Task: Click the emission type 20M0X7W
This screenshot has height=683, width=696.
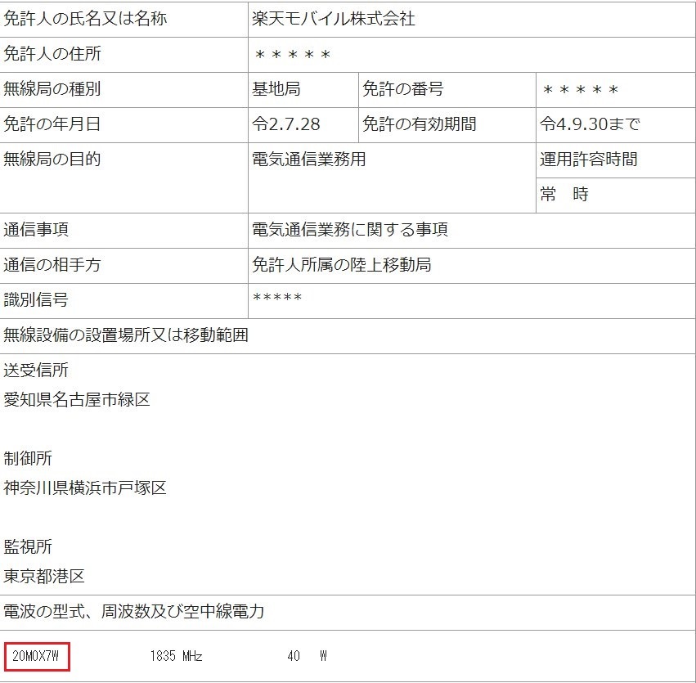Action: coord(35,656)
